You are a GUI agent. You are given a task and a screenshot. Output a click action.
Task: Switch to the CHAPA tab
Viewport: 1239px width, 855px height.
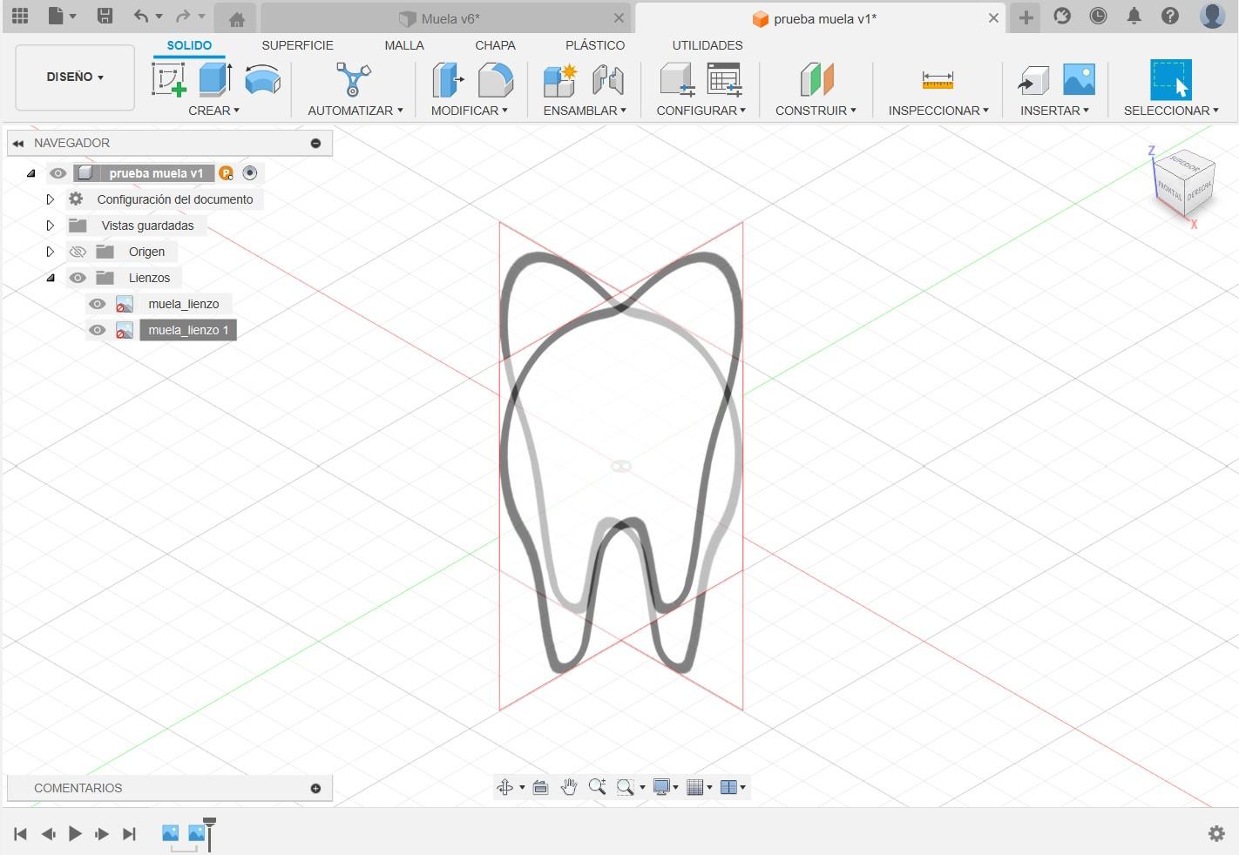point(495,45)
